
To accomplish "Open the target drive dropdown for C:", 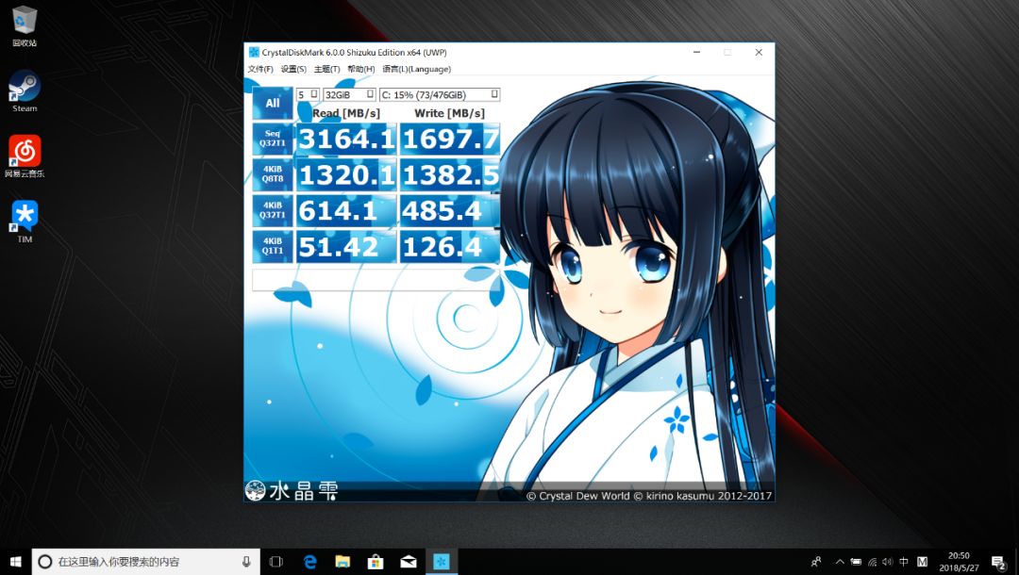I will (x=439, y=94).
